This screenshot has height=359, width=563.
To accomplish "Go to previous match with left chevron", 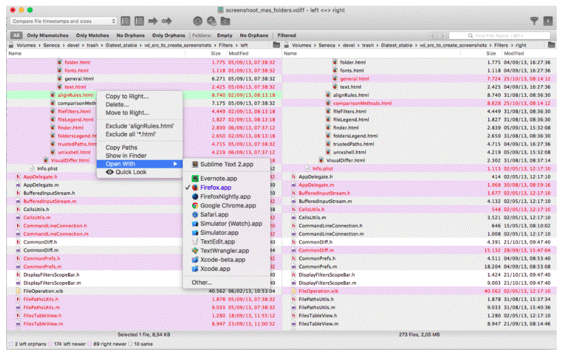I will (433, 35).
